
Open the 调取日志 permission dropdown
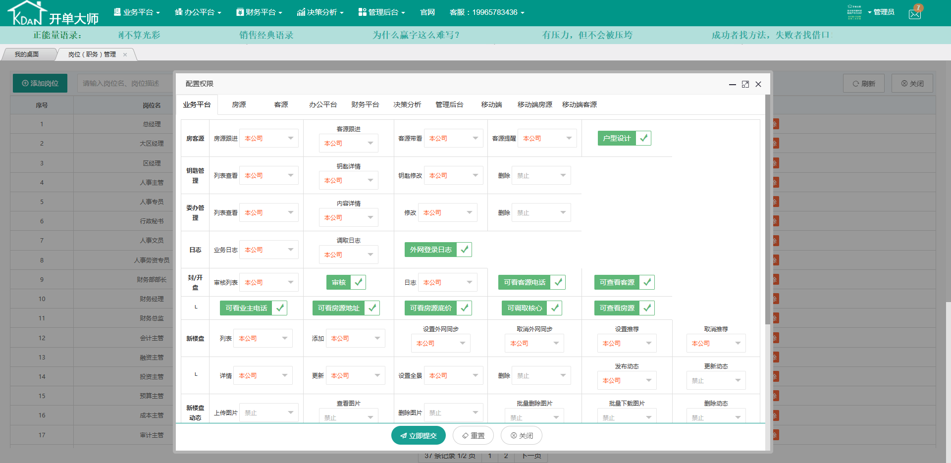click(x=349, y=255)
